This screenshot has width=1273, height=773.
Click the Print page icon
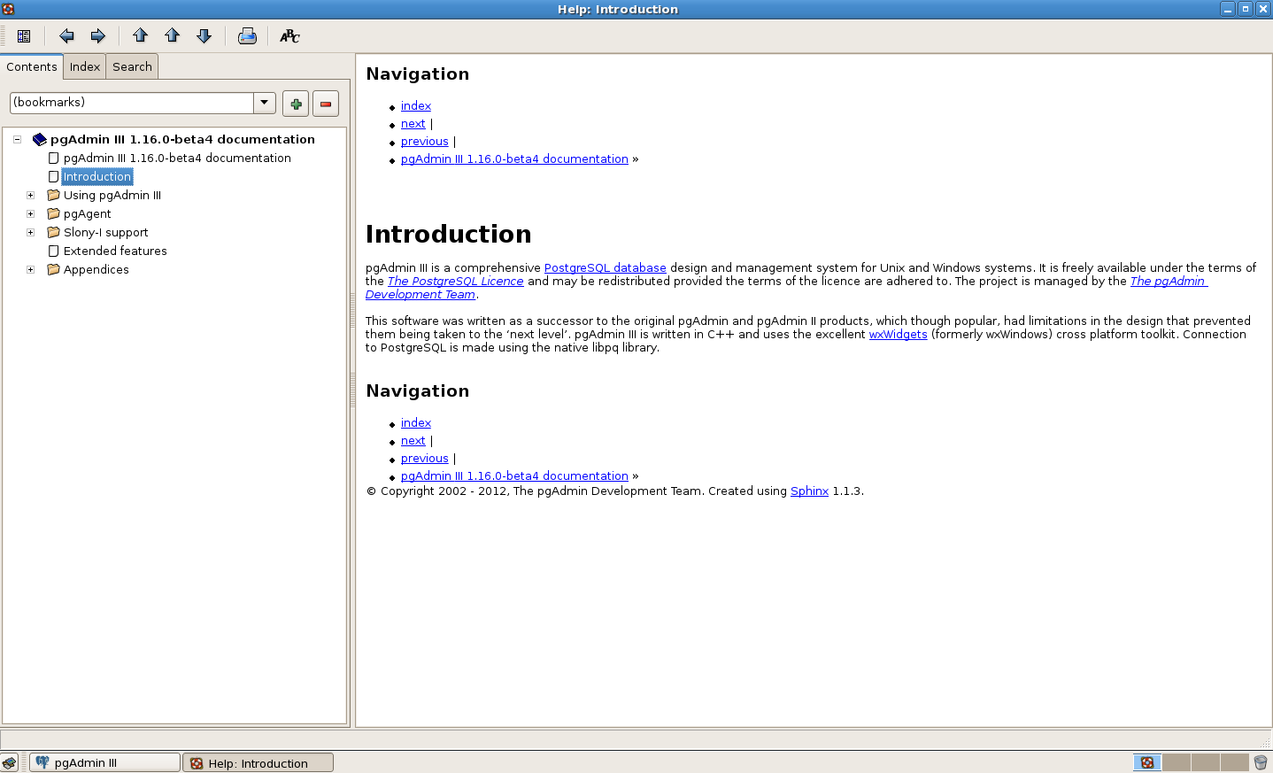tap(247, 36)
